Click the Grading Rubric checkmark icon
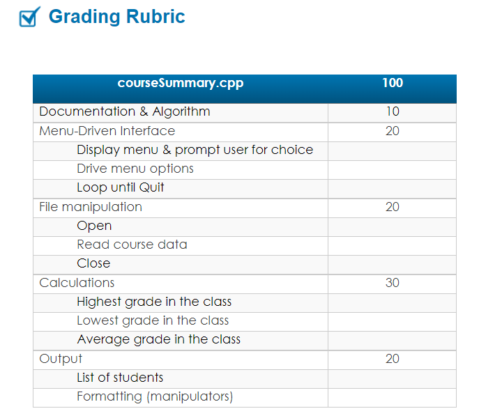 point(29,17)
